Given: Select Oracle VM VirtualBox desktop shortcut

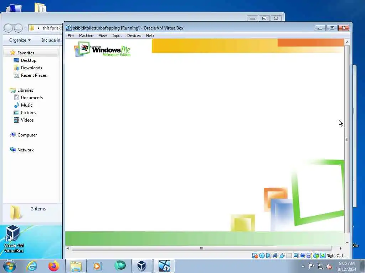Looking at the screenshot, I should 14,239.
